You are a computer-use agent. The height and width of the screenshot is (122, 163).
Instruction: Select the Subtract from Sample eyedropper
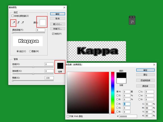point(23,23)
